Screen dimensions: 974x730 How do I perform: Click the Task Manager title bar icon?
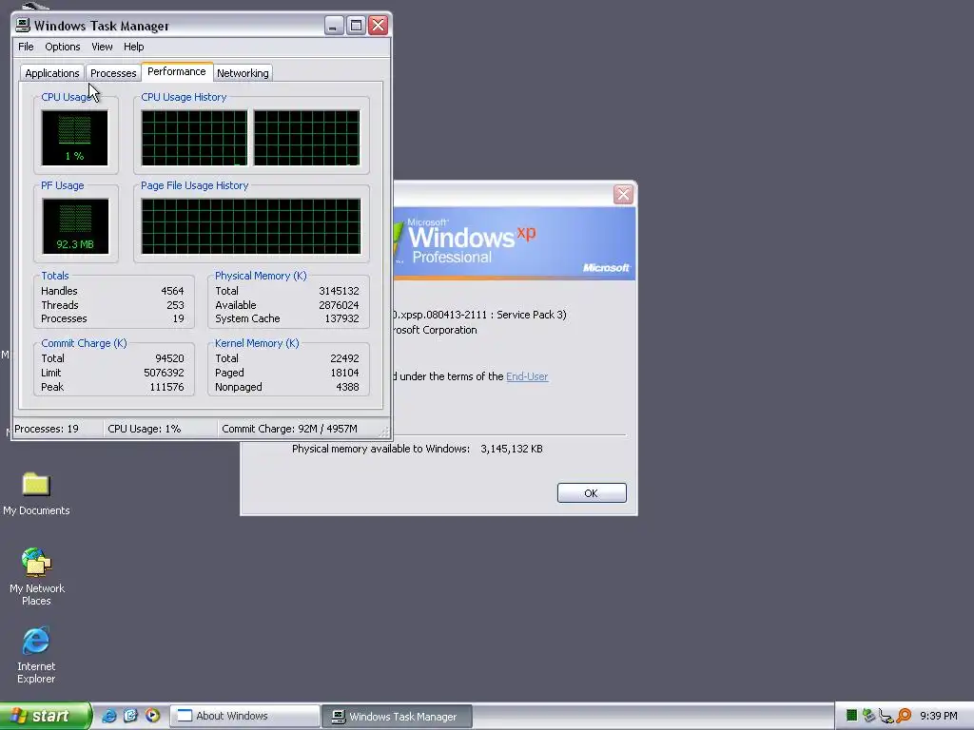click(x=23, y=25)
